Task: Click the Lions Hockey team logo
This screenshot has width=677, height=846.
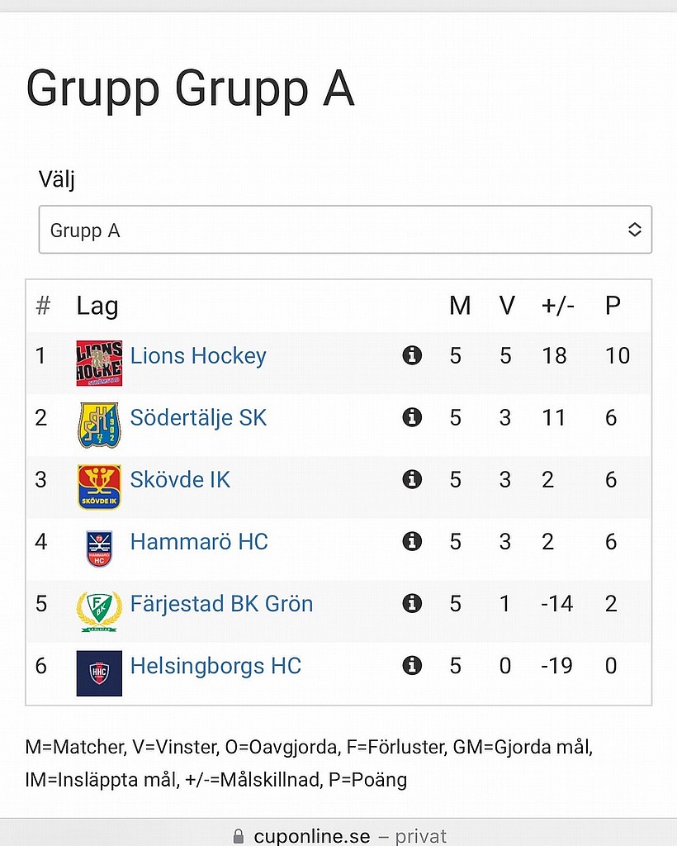Action: point(99,364)
